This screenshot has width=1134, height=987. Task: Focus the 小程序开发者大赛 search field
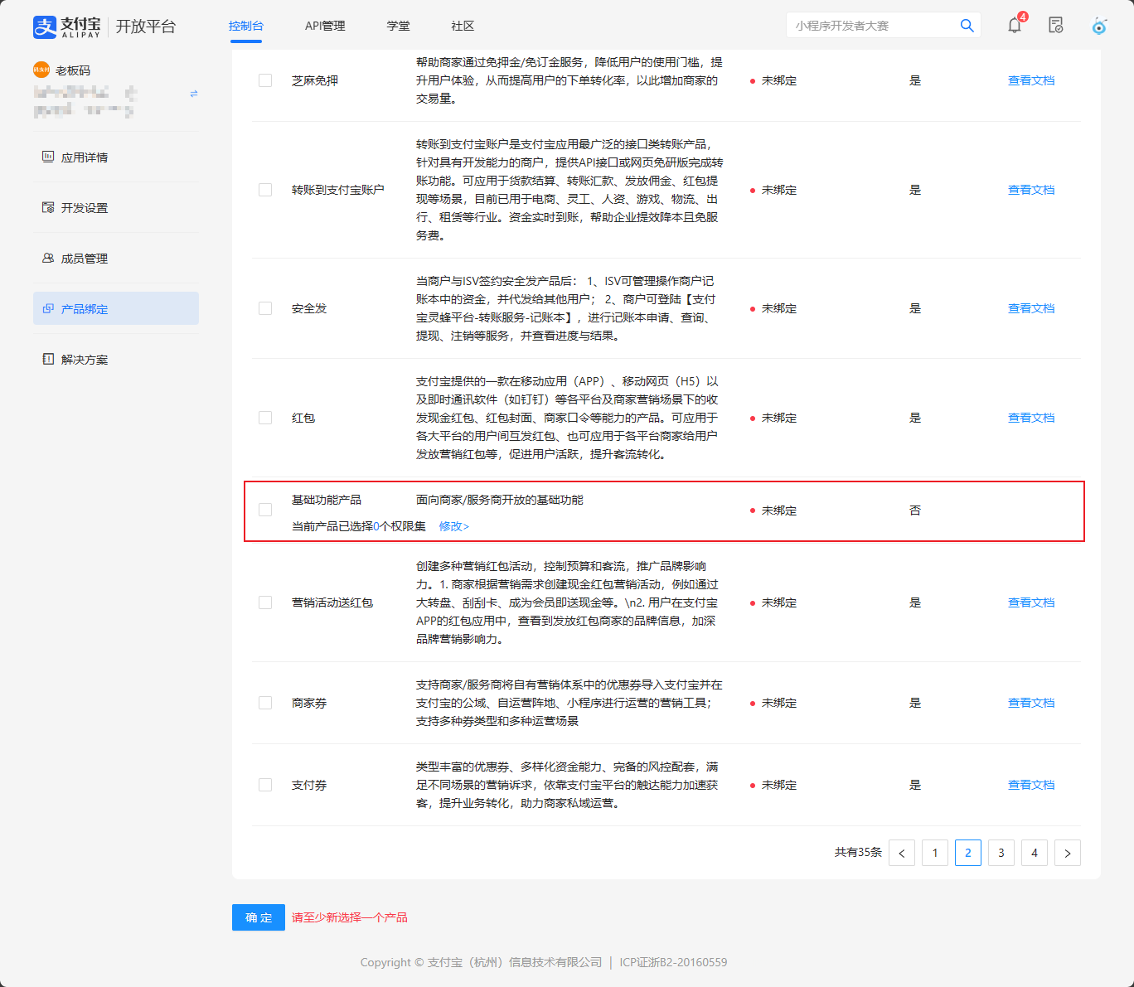click(870, 26)
